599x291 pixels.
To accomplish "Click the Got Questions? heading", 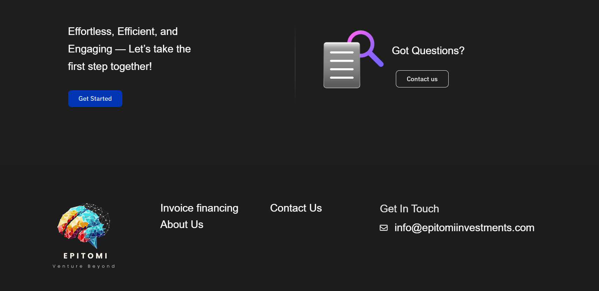I will coord(428,51).
